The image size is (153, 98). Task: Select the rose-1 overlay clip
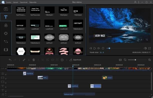coord(107,78)
